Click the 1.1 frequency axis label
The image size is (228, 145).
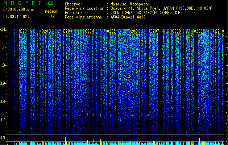(3, 47)
